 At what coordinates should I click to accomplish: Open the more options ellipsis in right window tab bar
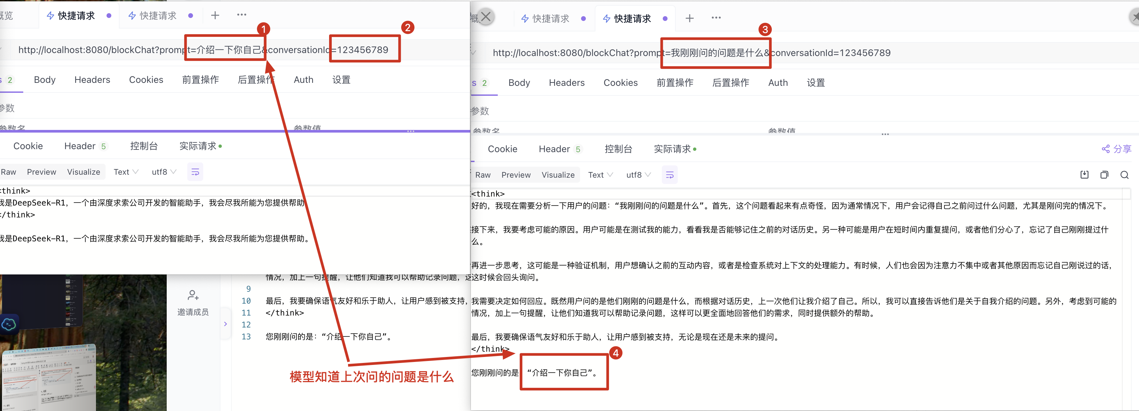click(x=716, y=18)
